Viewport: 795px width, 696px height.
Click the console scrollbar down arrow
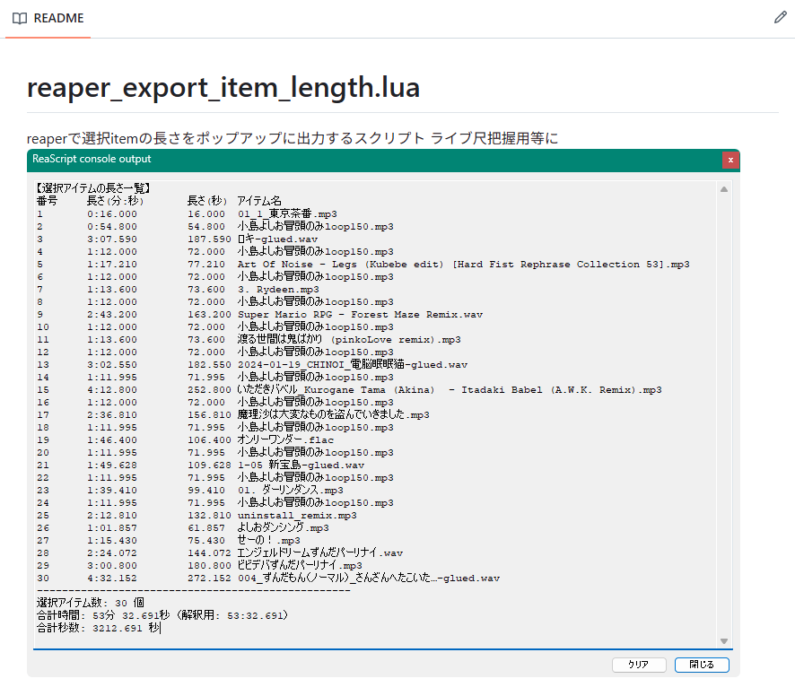[x=724, y=640]
